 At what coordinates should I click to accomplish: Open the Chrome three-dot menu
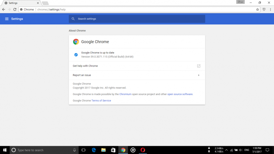point(270,10)
